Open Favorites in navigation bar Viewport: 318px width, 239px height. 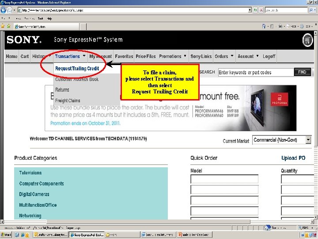click(x=124, y=56)
